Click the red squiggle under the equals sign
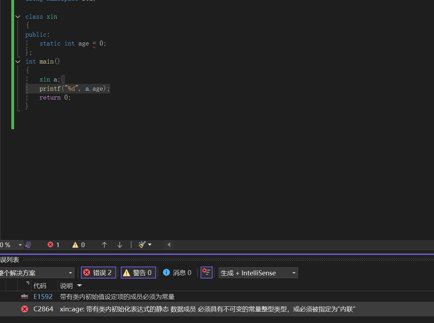The height and width of the screenshot is (323, 434). pos(94,47)
